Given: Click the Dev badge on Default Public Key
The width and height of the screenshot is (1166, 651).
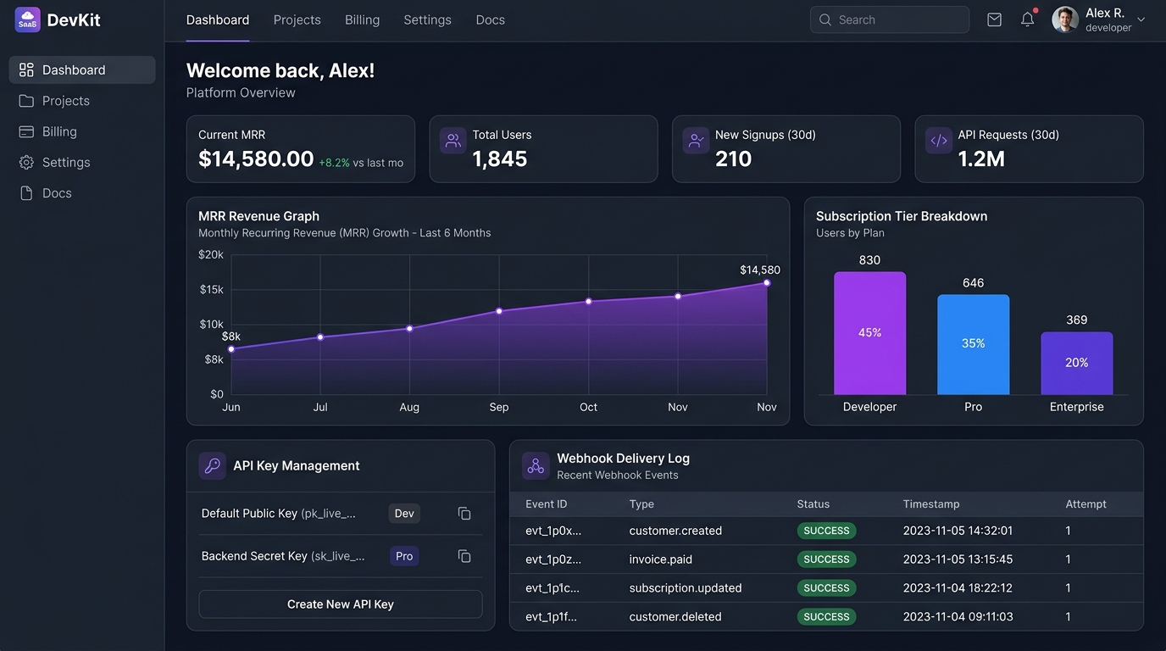Looking at the screenshot, I should pyautogui.click(x=404, y=514).
